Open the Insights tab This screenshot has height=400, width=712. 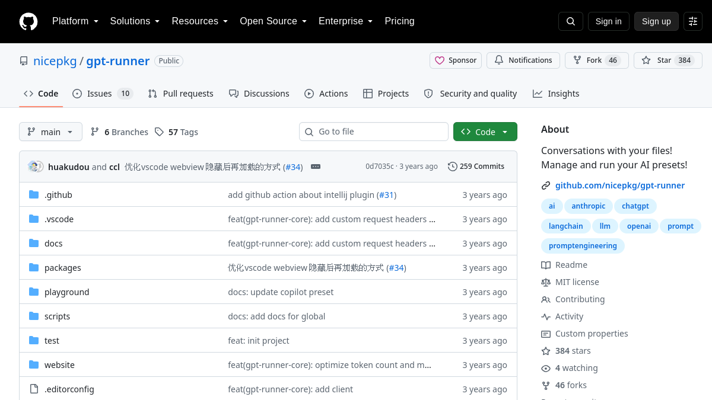point(556,94)
